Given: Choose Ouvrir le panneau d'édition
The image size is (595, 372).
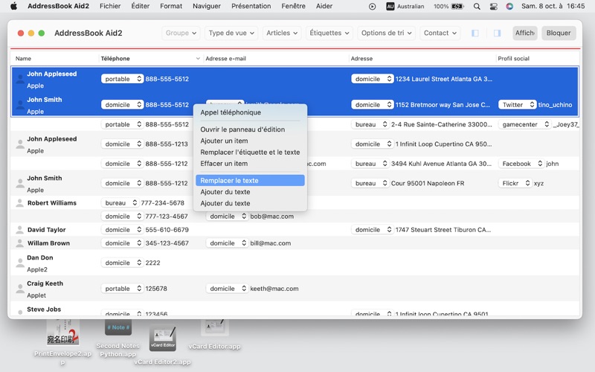Looking at the screenshot, I should (250, 129).
